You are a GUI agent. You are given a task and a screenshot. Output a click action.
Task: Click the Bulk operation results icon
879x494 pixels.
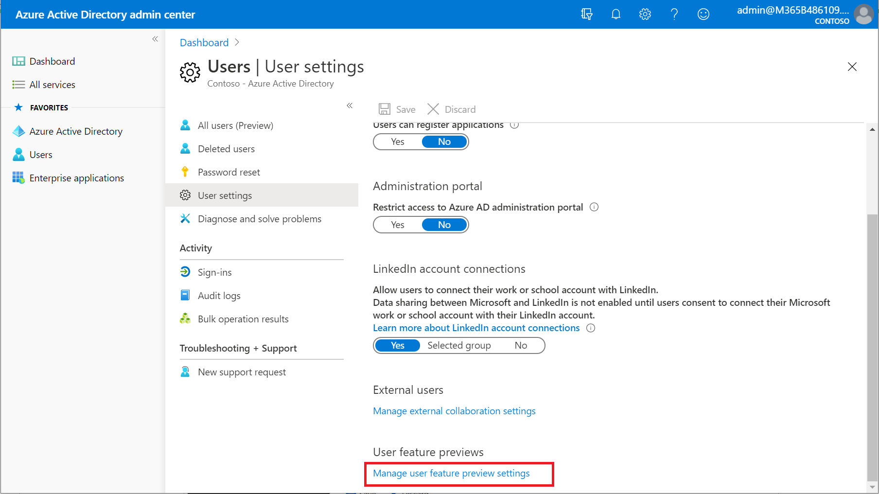[185, 319]
